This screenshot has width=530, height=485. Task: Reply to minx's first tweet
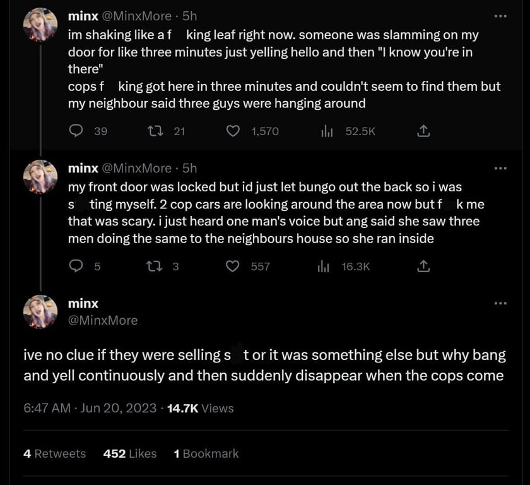tap(76, 131)
